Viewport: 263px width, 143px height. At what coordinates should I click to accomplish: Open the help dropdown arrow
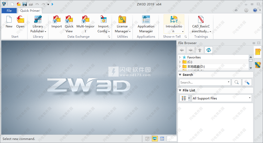[260, 10]
